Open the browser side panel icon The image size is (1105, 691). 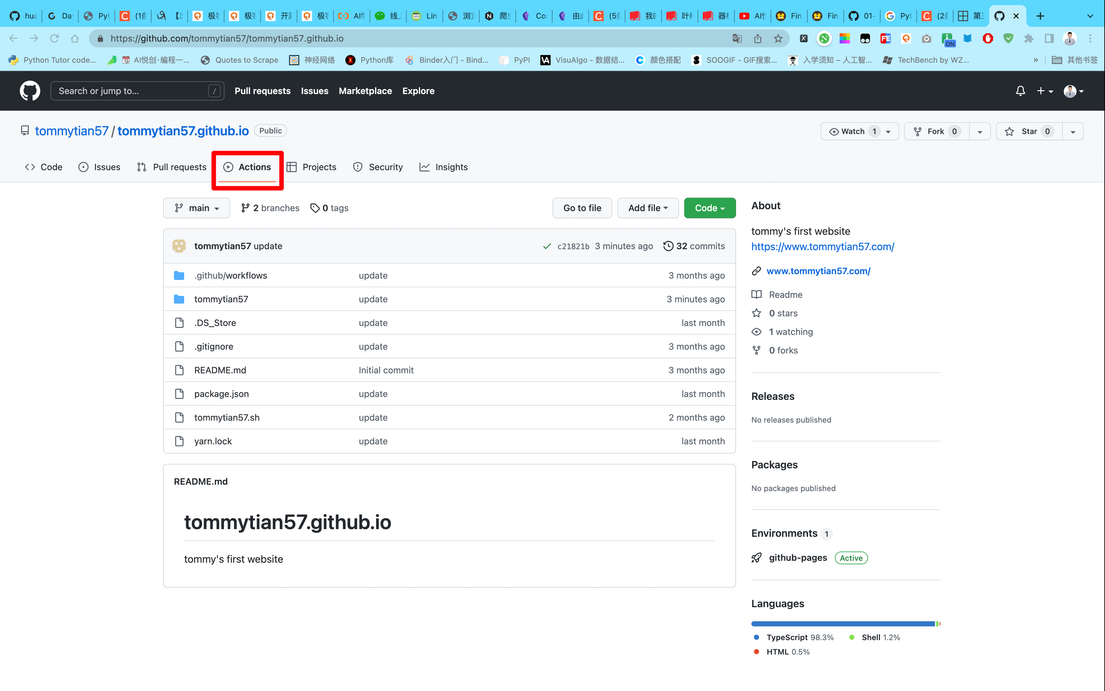coord(1049,38)
